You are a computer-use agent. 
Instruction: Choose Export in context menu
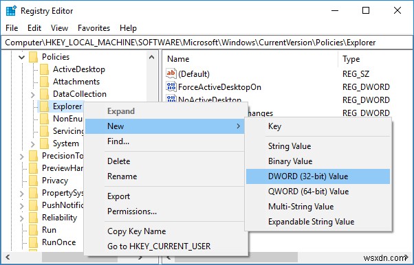coord(165,196)
